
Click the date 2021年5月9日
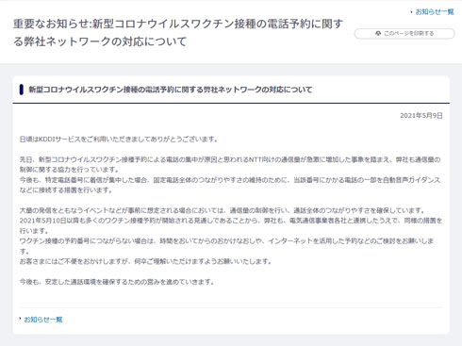421,116
